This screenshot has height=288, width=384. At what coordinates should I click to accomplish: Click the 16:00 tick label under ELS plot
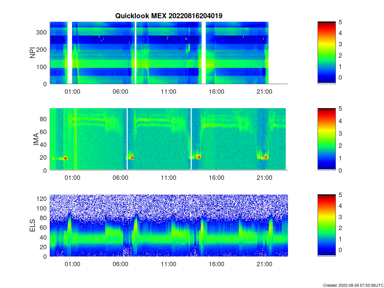(x=217, y=264)
